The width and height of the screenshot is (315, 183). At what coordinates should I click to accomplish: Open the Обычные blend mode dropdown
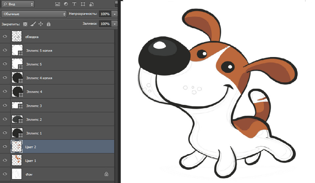pos(34,14)
